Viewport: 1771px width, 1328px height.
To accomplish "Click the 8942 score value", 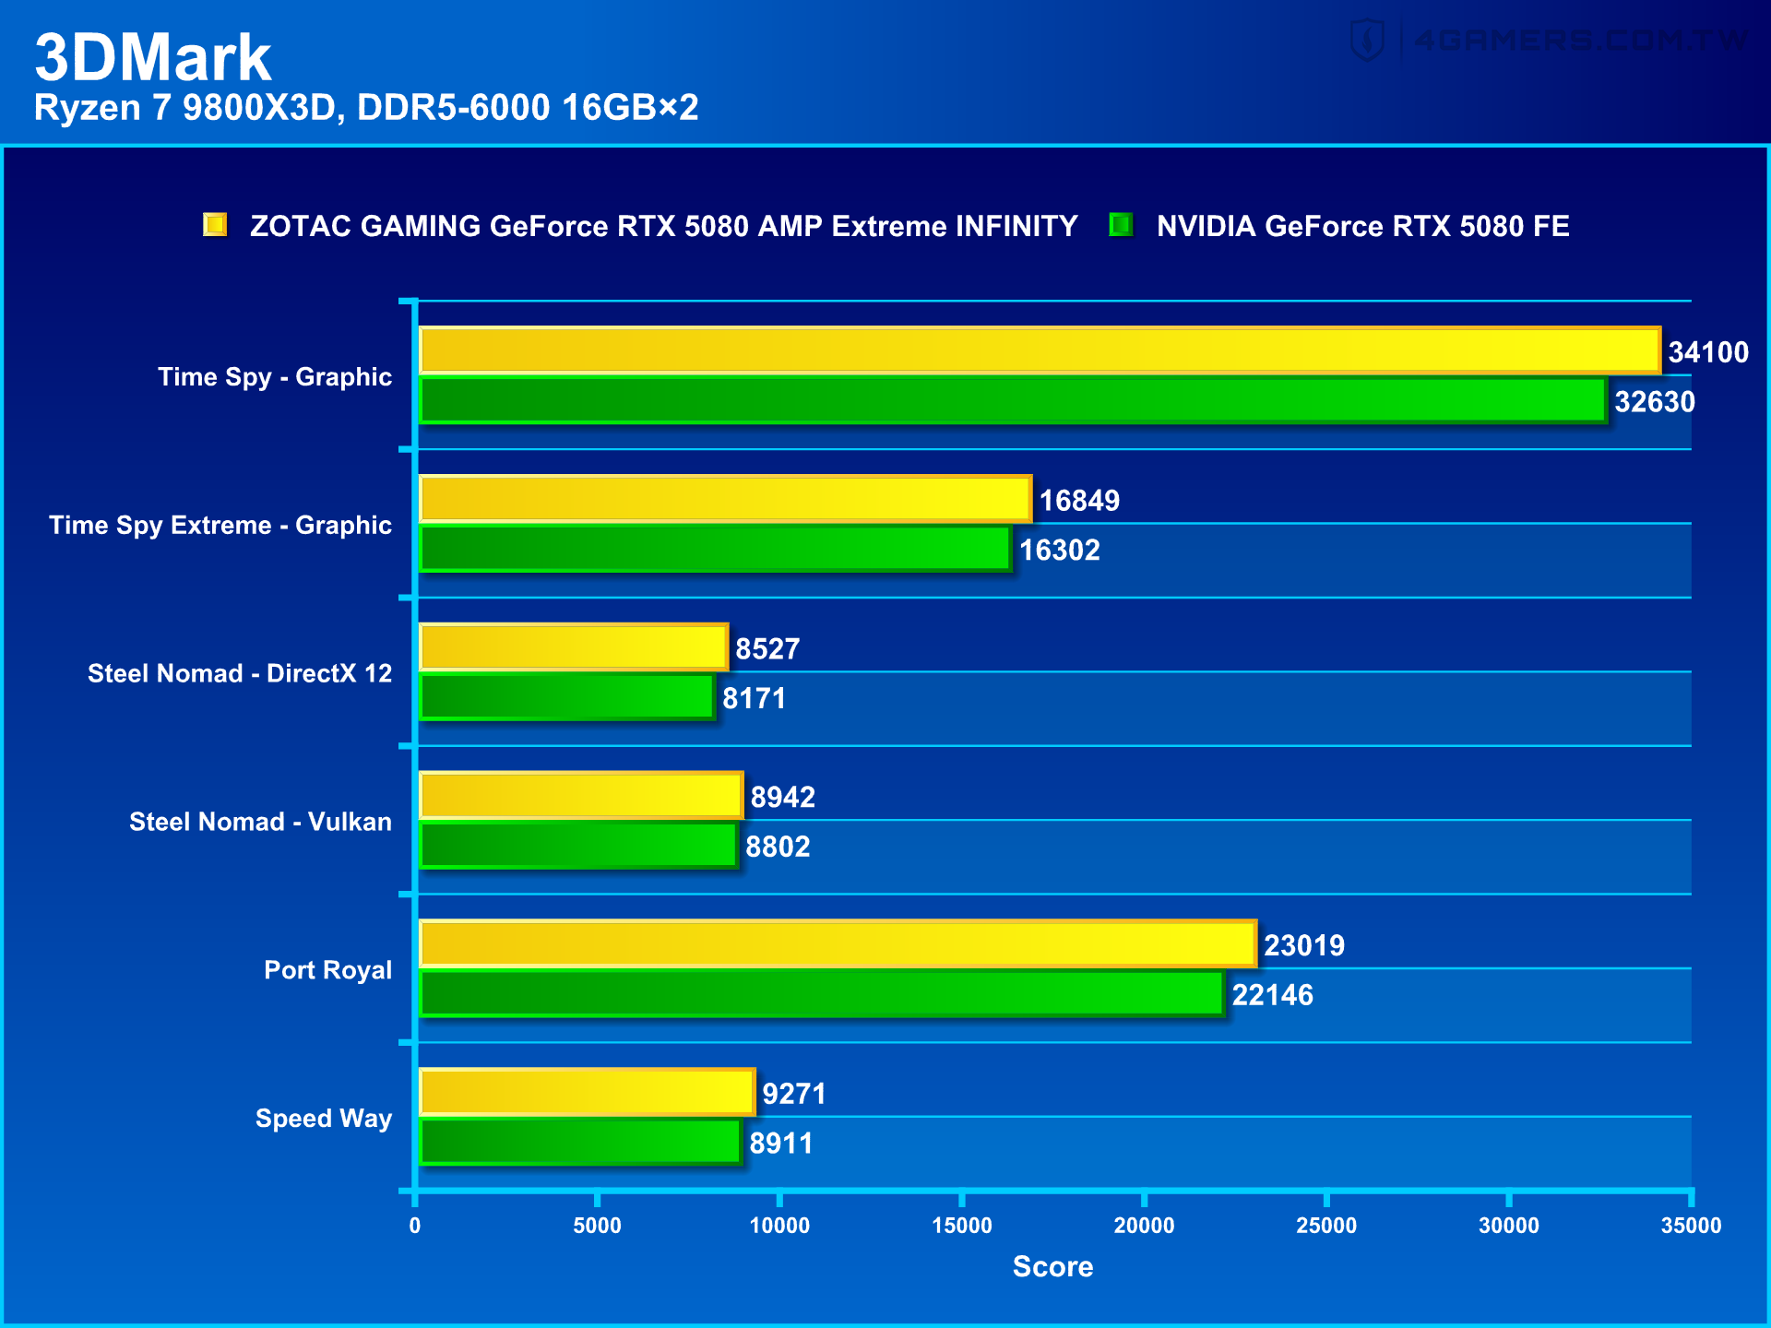I will pyautogui.click(x=783, y=798).
